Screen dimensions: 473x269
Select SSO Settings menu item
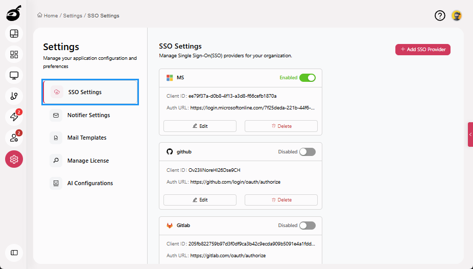point(90,92)
